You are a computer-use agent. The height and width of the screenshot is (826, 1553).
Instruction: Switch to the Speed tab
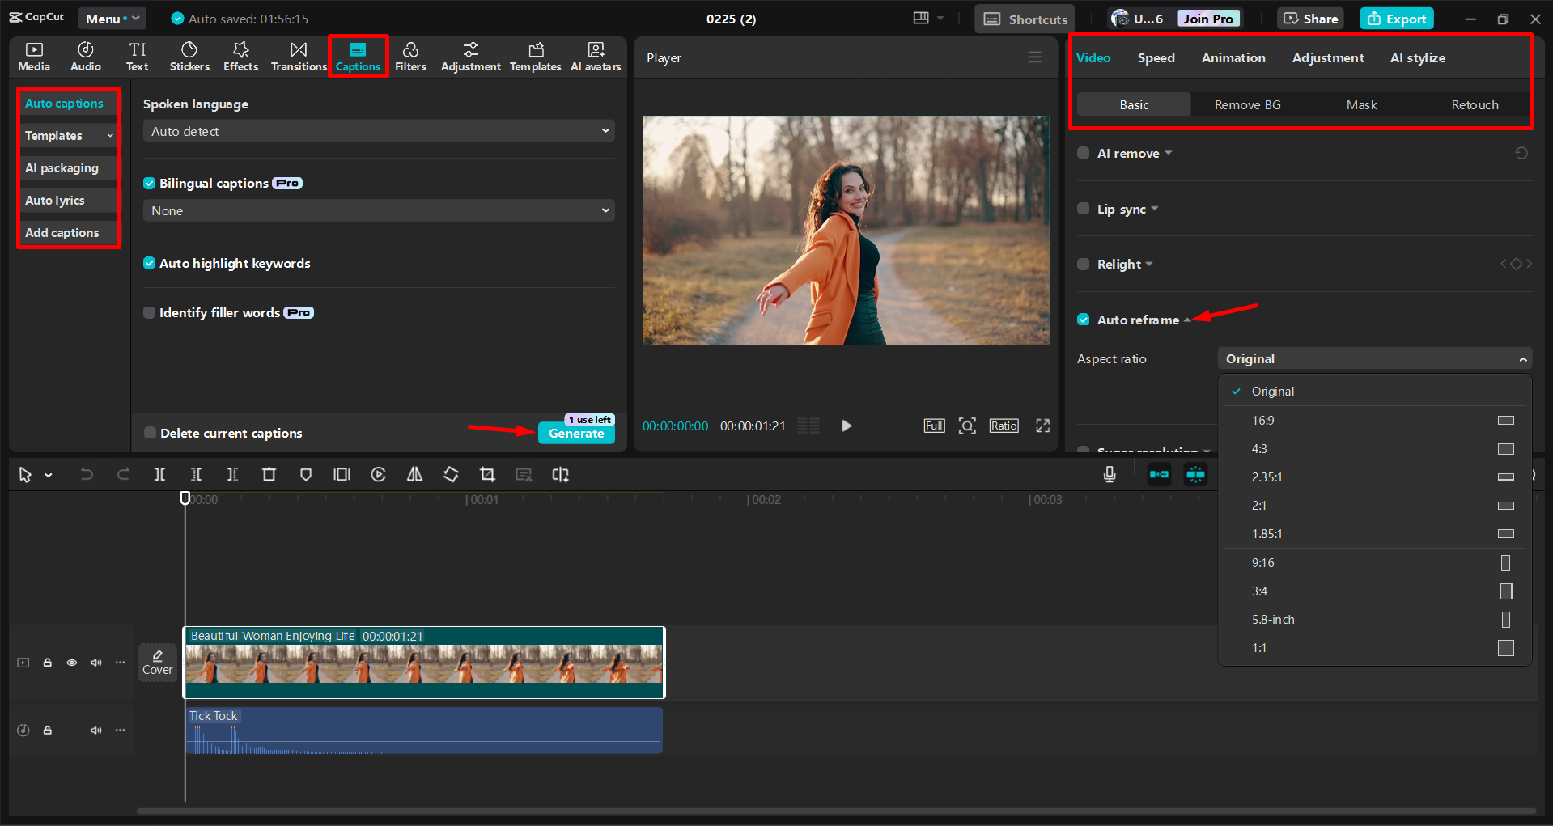point(1156,57)
